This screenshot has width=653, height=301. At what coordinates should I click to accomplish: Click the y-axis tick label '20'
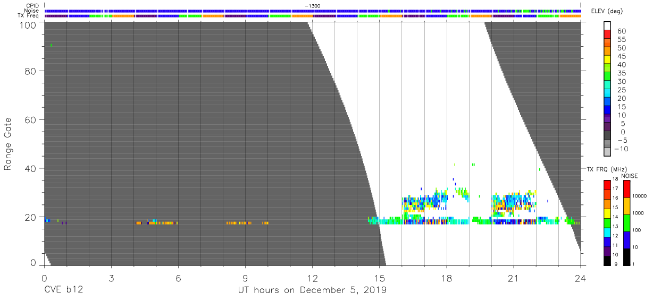point(30,217)
